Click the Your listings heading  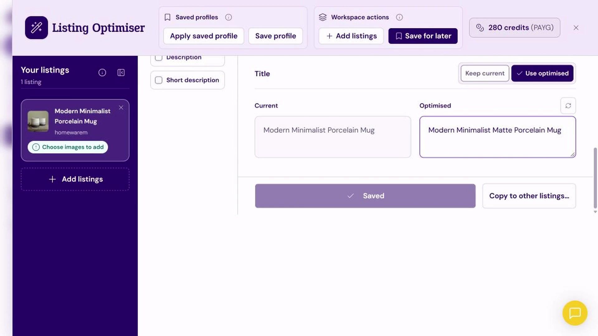click(45, 70)
